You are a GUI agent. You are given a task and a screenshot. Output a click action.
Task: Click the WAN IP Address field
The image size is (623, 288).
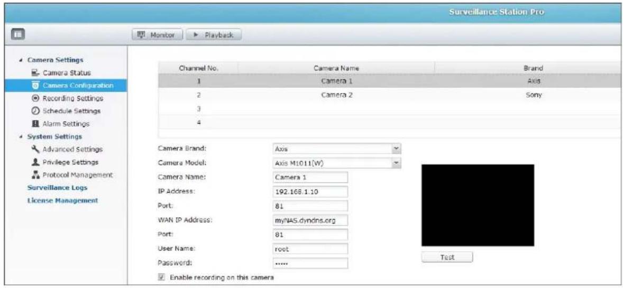[x=310, y=220]
